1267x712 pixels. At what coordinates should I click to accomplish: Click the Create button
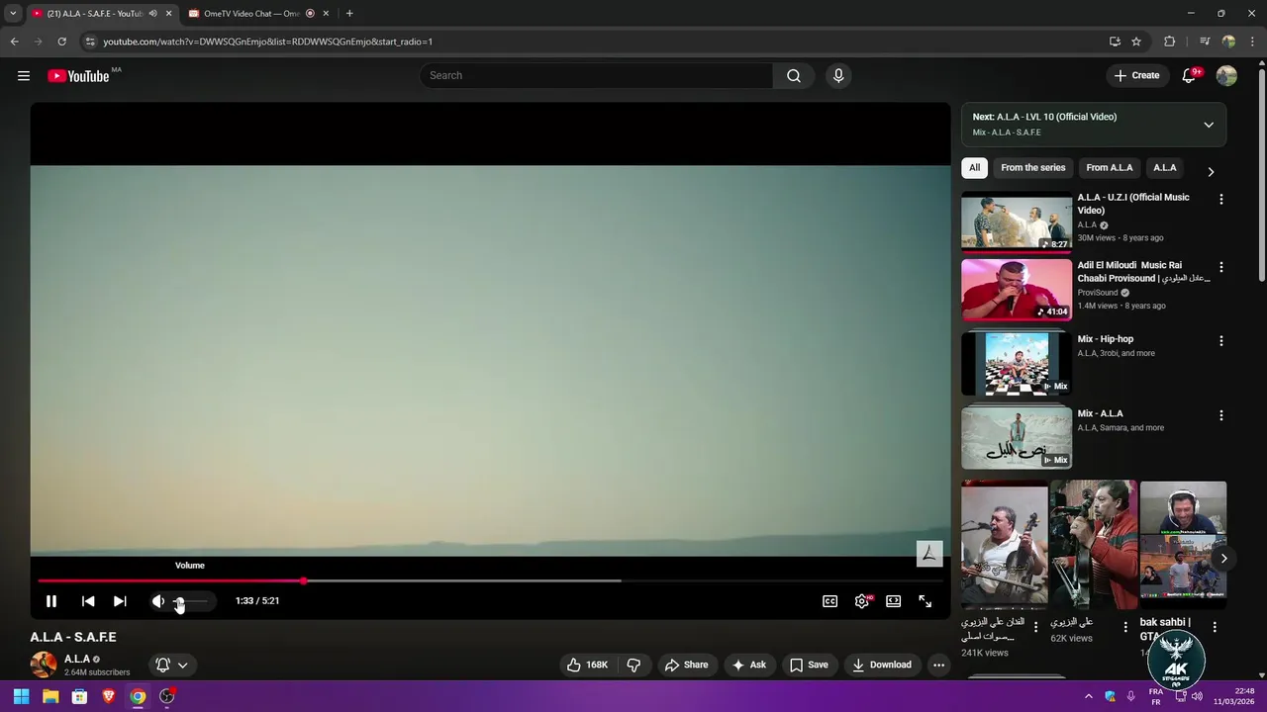point(1136,75)
